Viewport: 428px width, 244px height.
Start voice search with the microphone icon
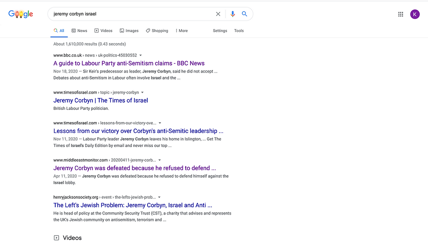click(232, 14)
